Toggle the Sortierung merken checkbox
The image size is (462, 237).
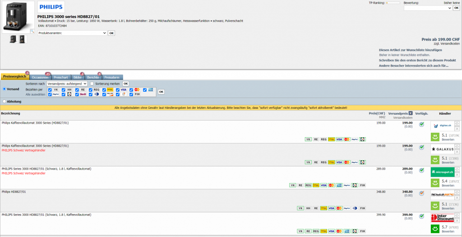(92, 84)
